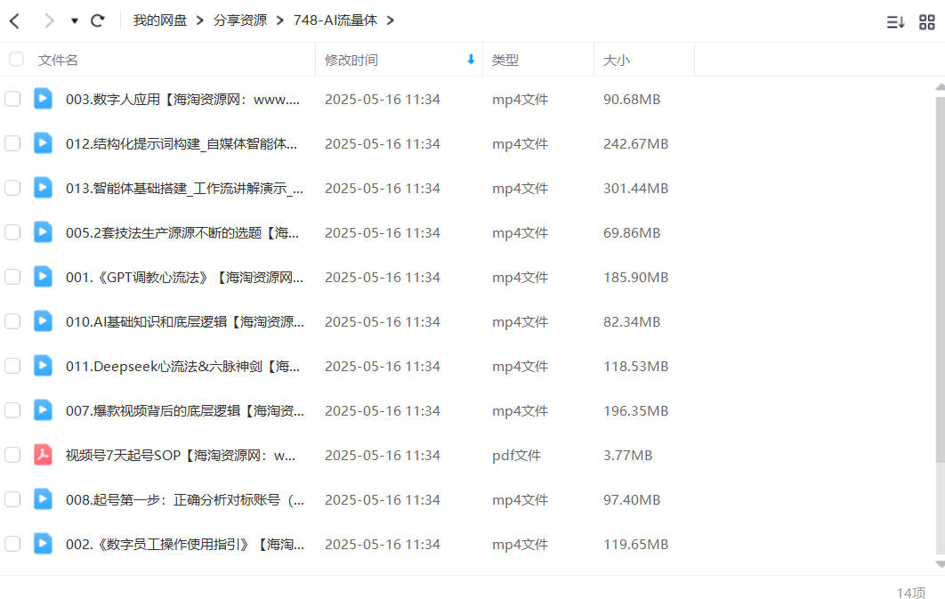Image resolution: width=945 pixels, height=599 pixels.
Task: Select file name 008.起号第一步：正确分析对标账号
Action: 185,500
